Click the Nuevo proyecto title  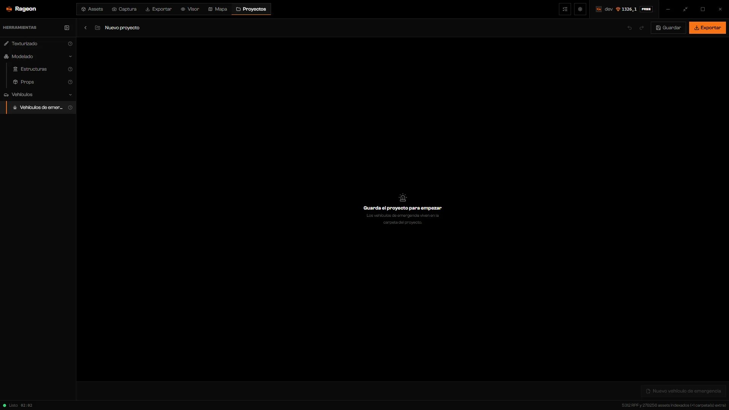[x=122, y=28]
